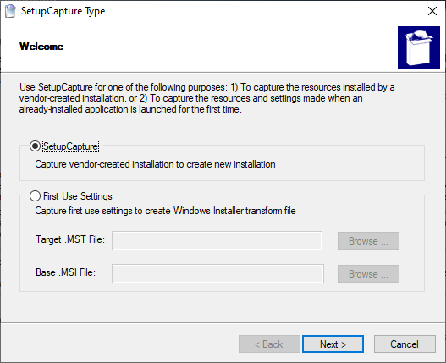Screen dimensions: 446x363
Task: Click Browse beside Target .MST File
Action: 368,241
